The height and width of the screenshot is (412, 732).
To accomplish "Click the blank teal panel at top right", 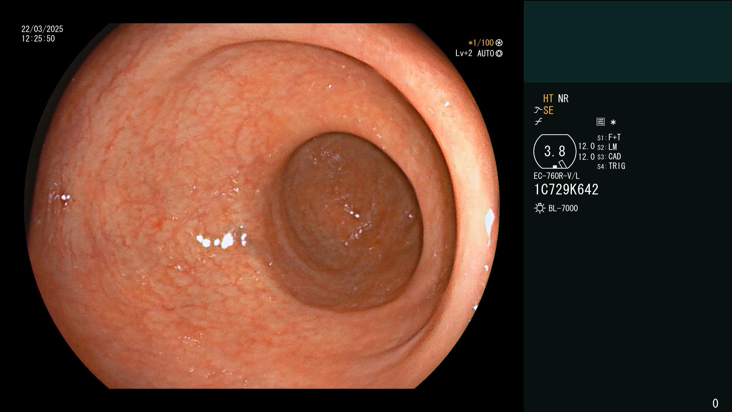I will pos(628,41).
